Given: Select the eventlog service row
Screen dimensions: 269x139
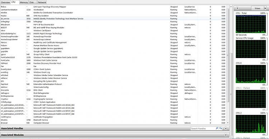Looking at the screenshot, I should click(x=113, y=72).
